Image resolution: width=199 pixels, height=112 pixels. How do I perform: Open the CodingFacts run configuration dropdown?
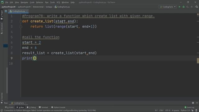(x=168, y=7)
